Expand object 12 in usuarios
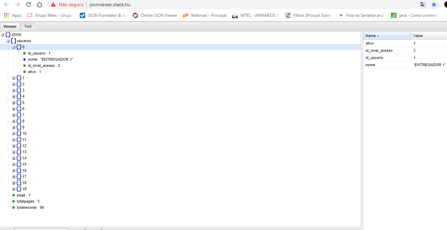The width and height of the screenshot is (447, 230). (14, 146)
